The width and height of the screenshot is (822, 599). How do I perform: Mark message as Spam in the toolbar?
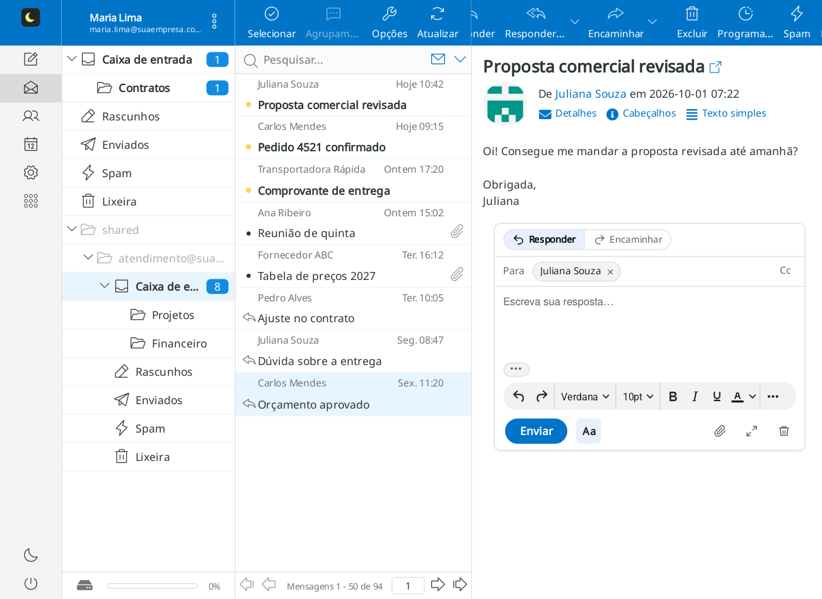797,23
